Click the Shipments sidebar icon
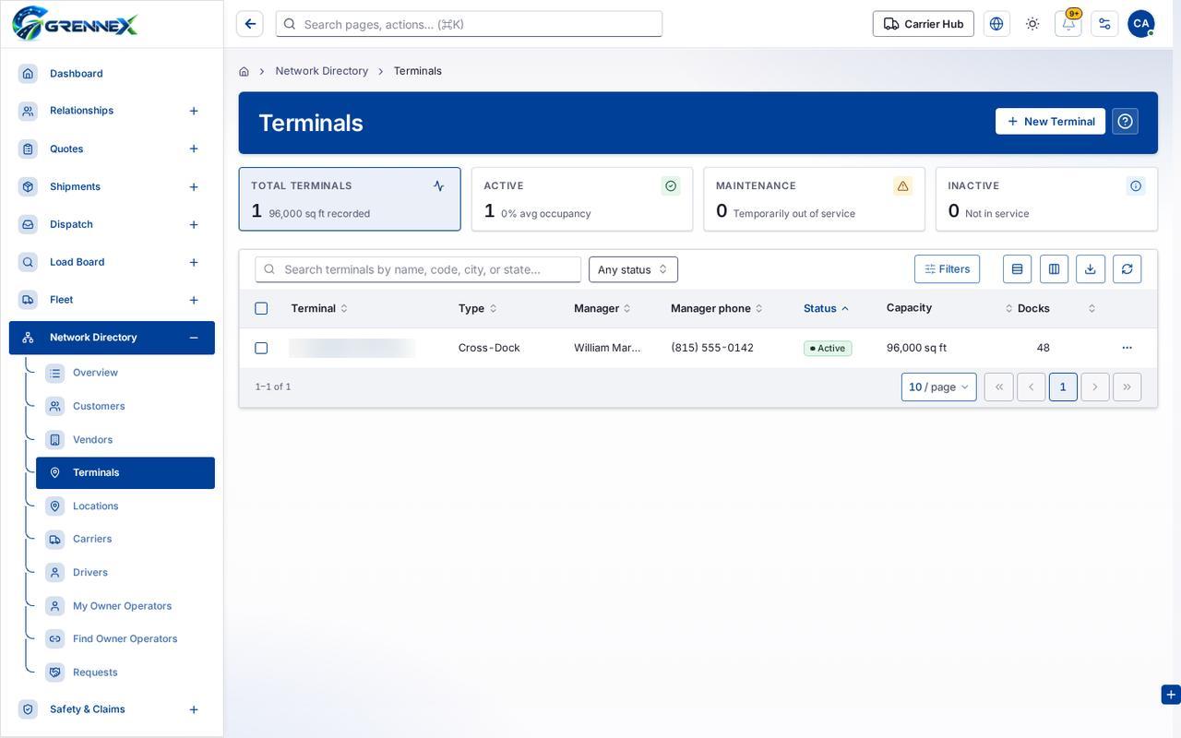The image size is (1181, 738). 28,186
